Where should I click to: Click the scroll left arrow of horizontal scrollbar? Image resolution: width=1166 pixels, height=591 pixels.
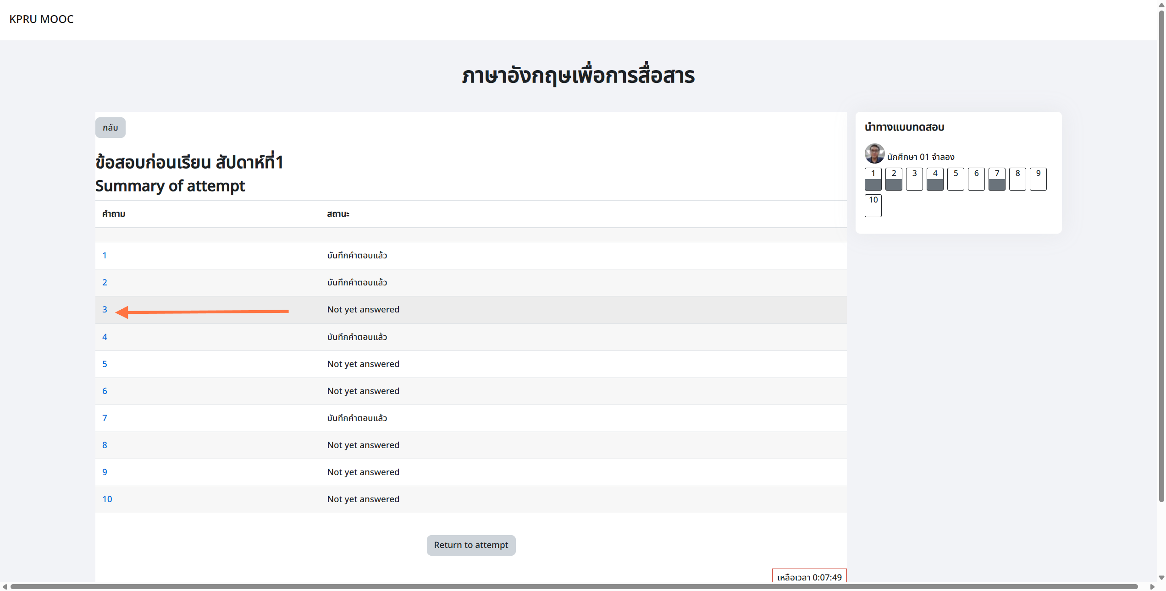[x=4, y=587]
